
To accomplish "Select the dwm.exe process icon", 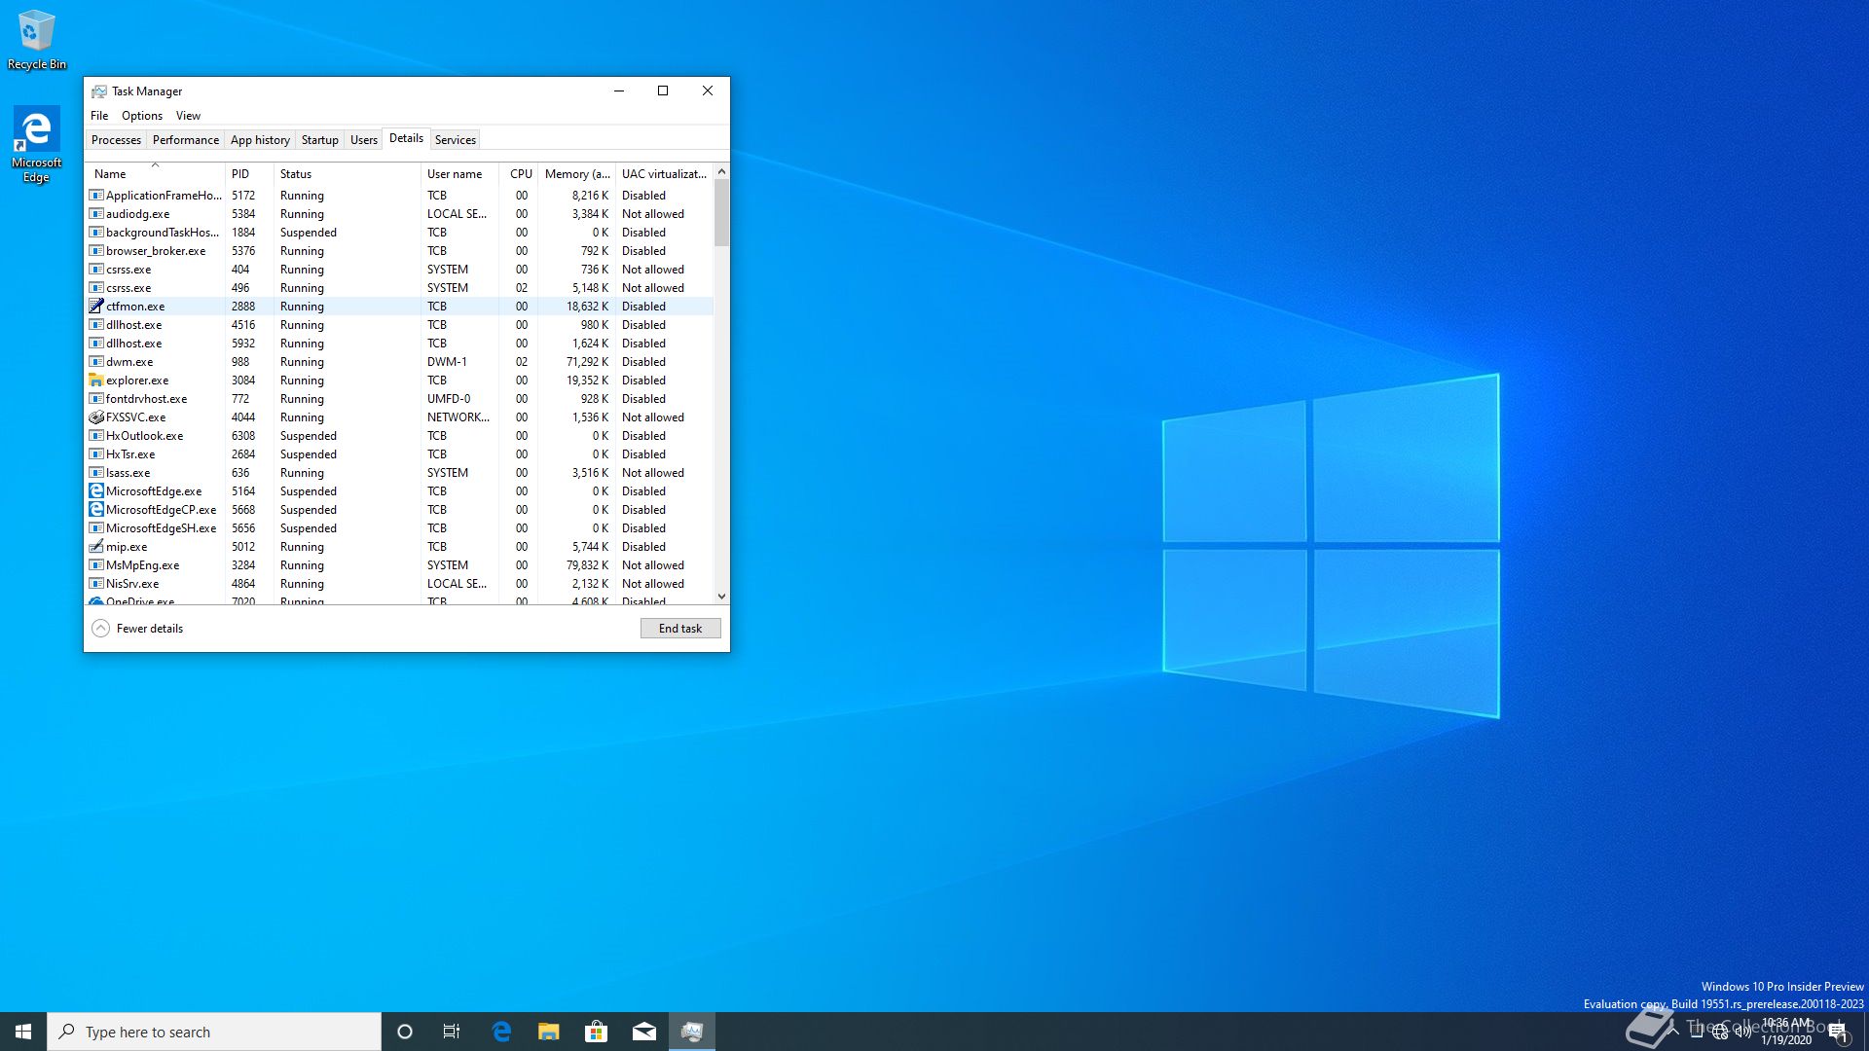I will (96, 361).
